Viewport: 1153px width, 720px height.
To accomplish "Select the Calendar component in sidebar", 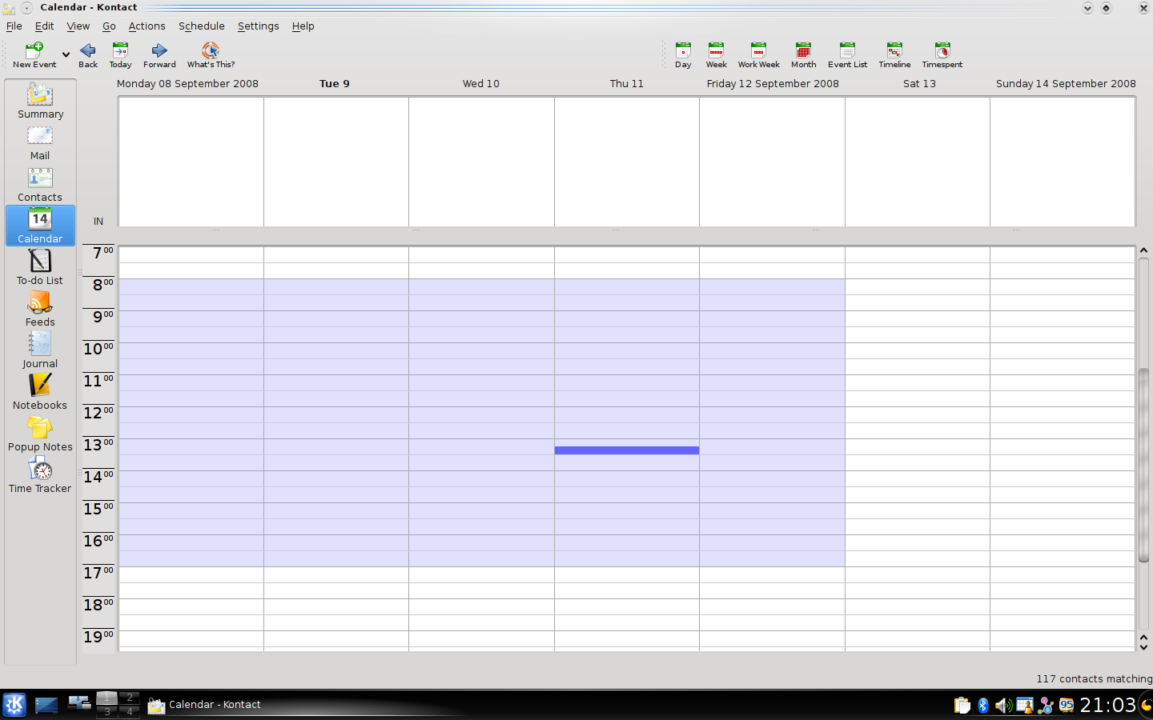I will click(40, 226).
